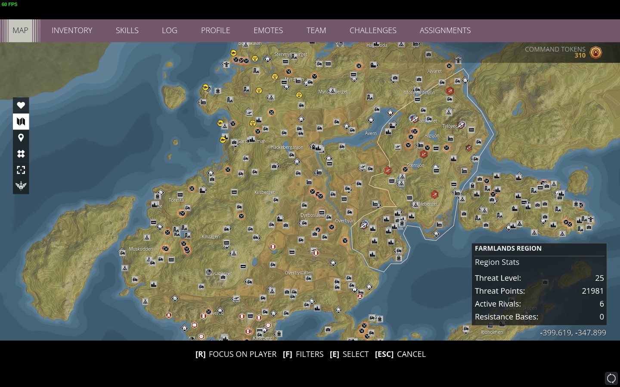Click the 60 FPS counter overlay
This screenshot has width=620, height=387.
[x=9, y=4]
